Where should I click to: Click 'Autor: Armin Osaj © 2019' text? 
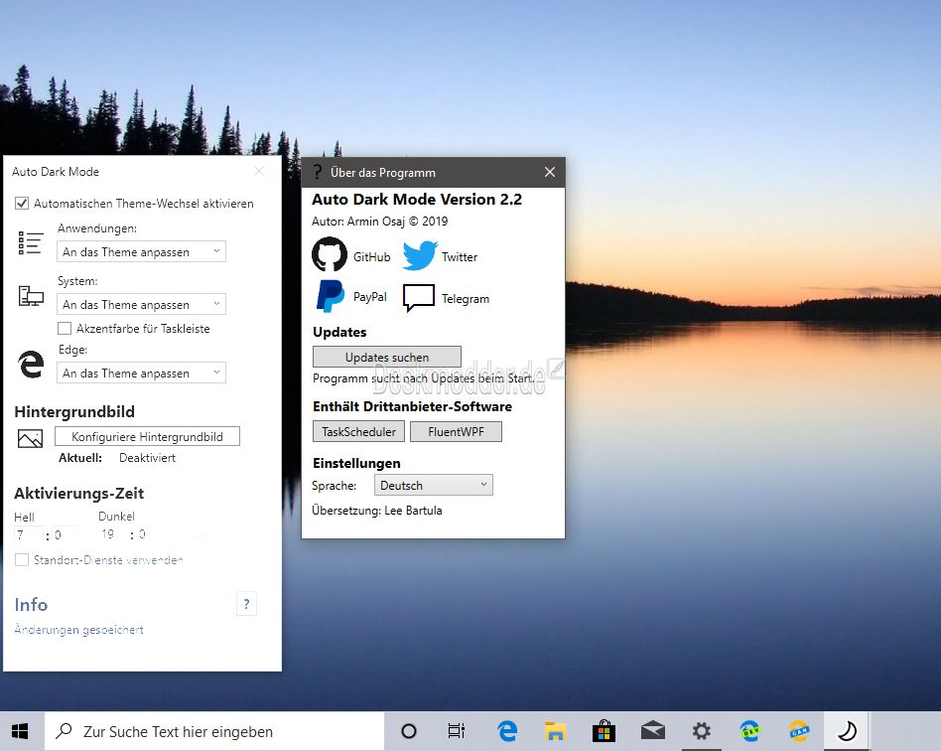(379, 222)
